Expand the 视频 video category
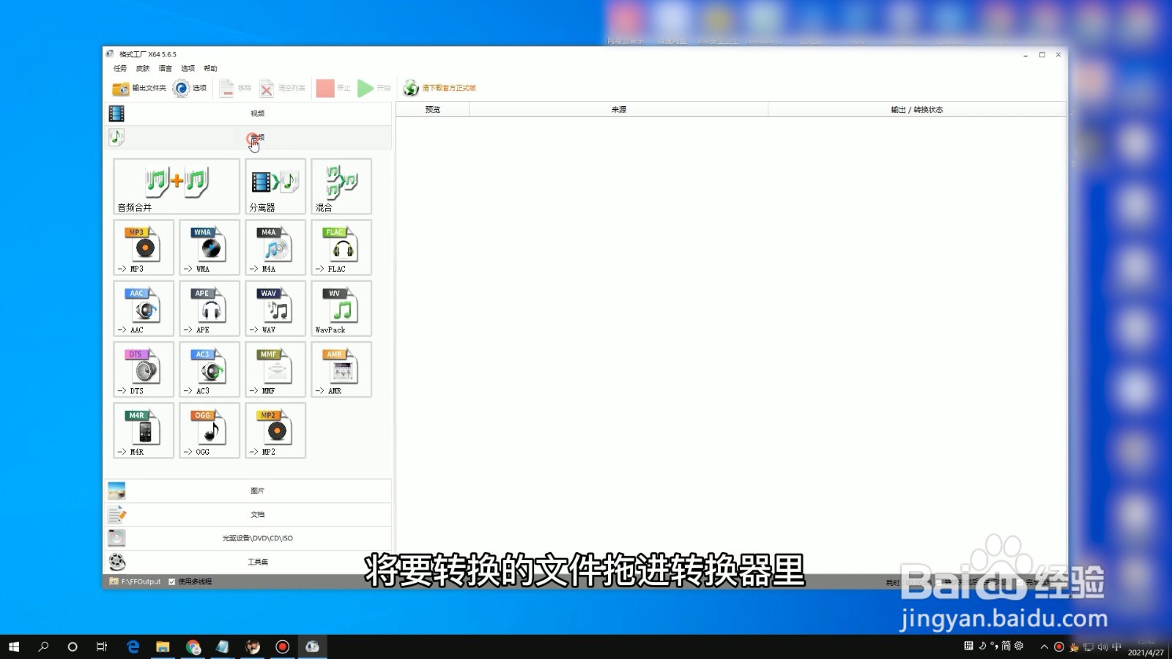This screenshot has height=659, width=1172. (256, 113)
